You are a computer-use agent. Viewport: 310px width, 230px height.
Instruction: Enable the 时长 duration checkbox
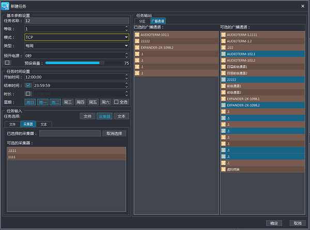[x=28, y=94]
